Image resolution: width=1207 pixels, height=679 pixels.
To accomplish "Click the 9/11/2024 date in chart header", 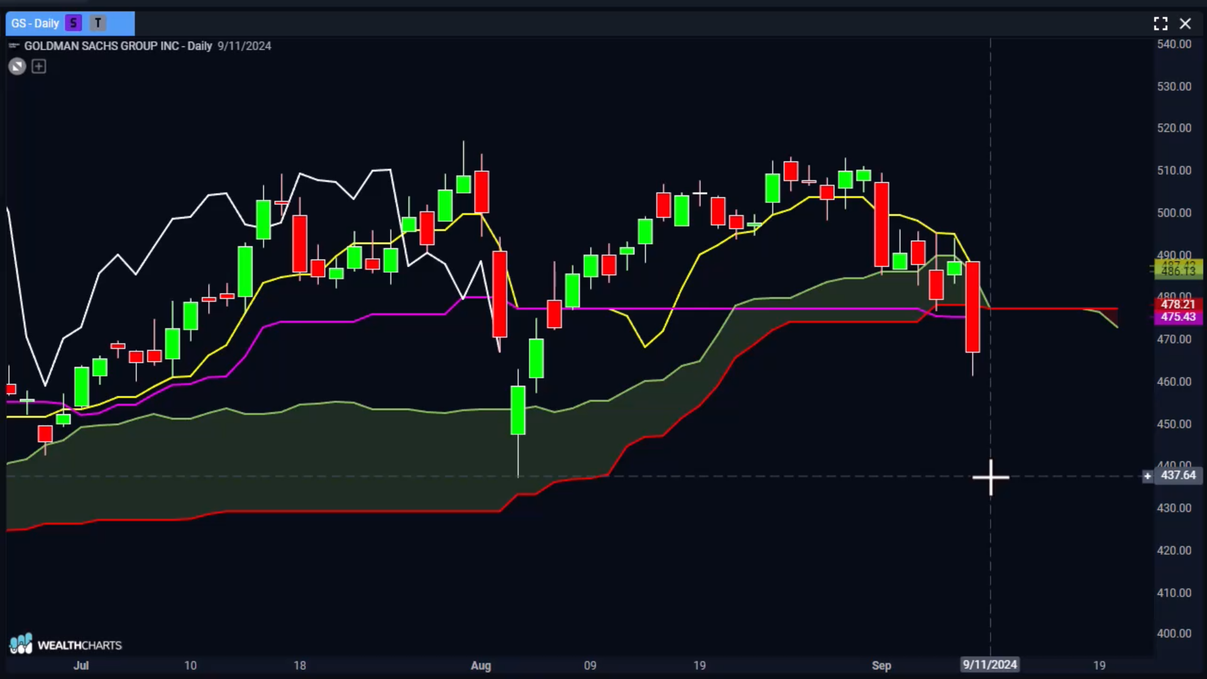I will pyautogui.click(x=245, y=46).
